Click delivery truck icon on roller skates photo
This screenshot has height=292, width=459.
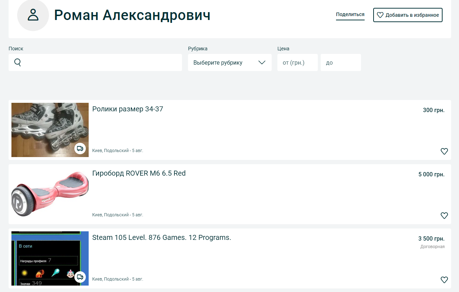80,148
